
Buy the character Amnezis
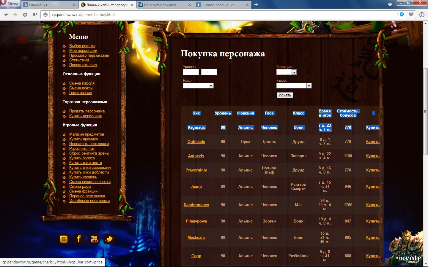(373, 156)
